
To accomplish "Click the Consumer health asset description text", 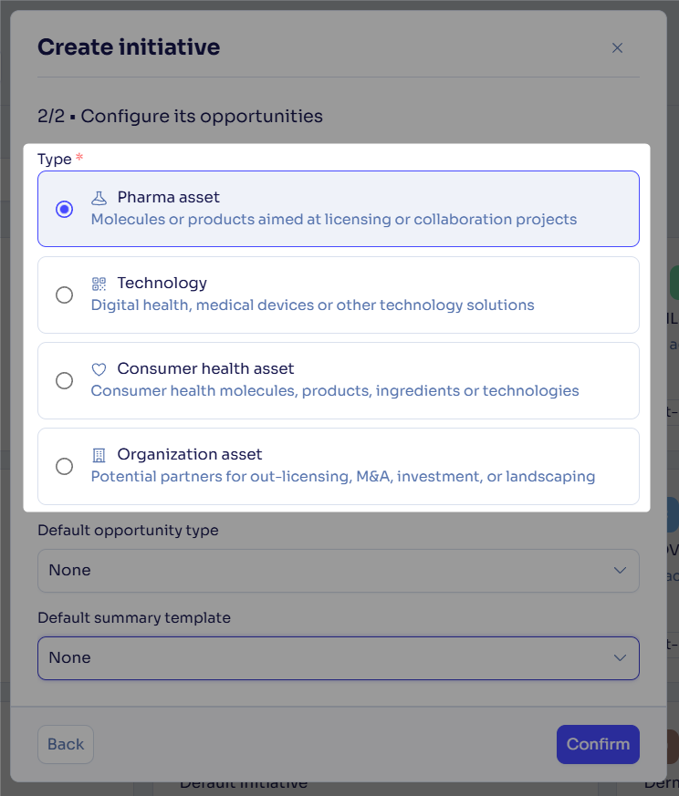I will (x=335, y=391).
